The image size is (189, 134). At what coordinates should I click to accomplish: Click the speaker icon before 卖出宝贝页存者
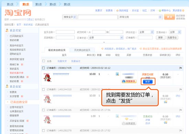(141, 49)
